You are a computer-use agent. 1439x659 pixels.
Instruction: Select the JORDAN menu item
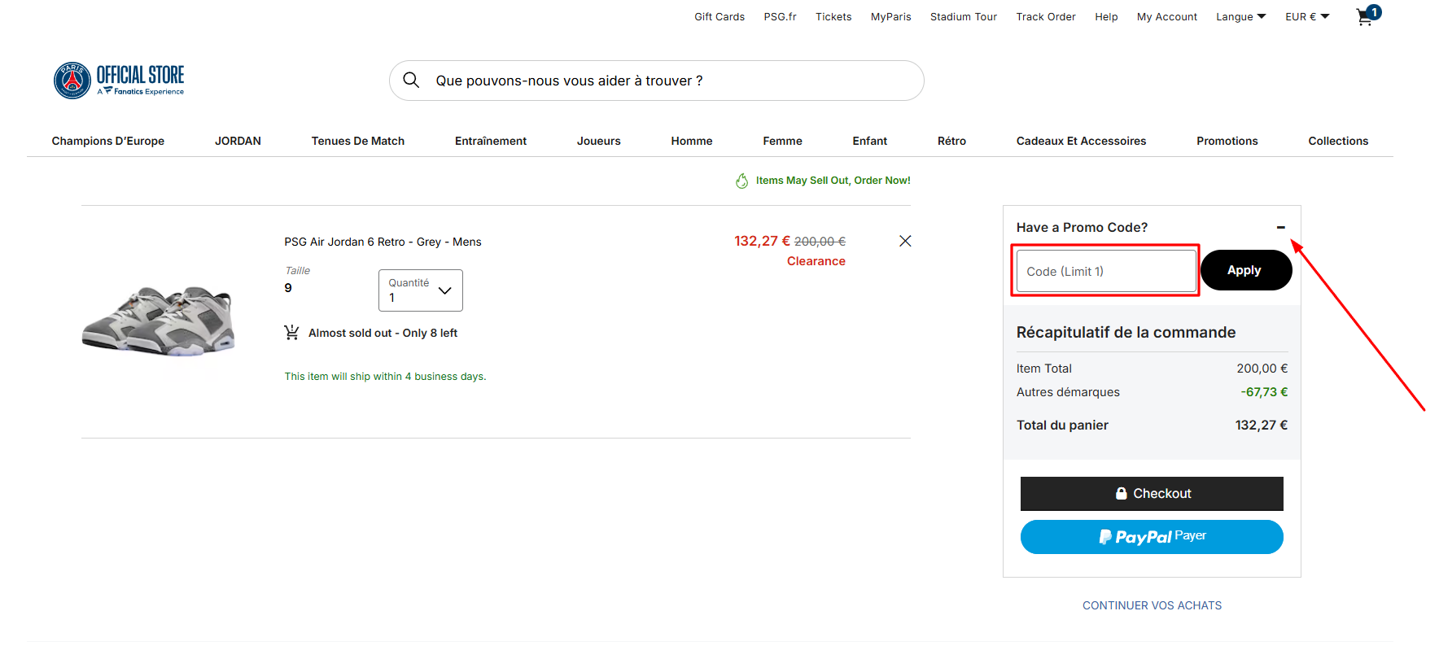point(238,141)
